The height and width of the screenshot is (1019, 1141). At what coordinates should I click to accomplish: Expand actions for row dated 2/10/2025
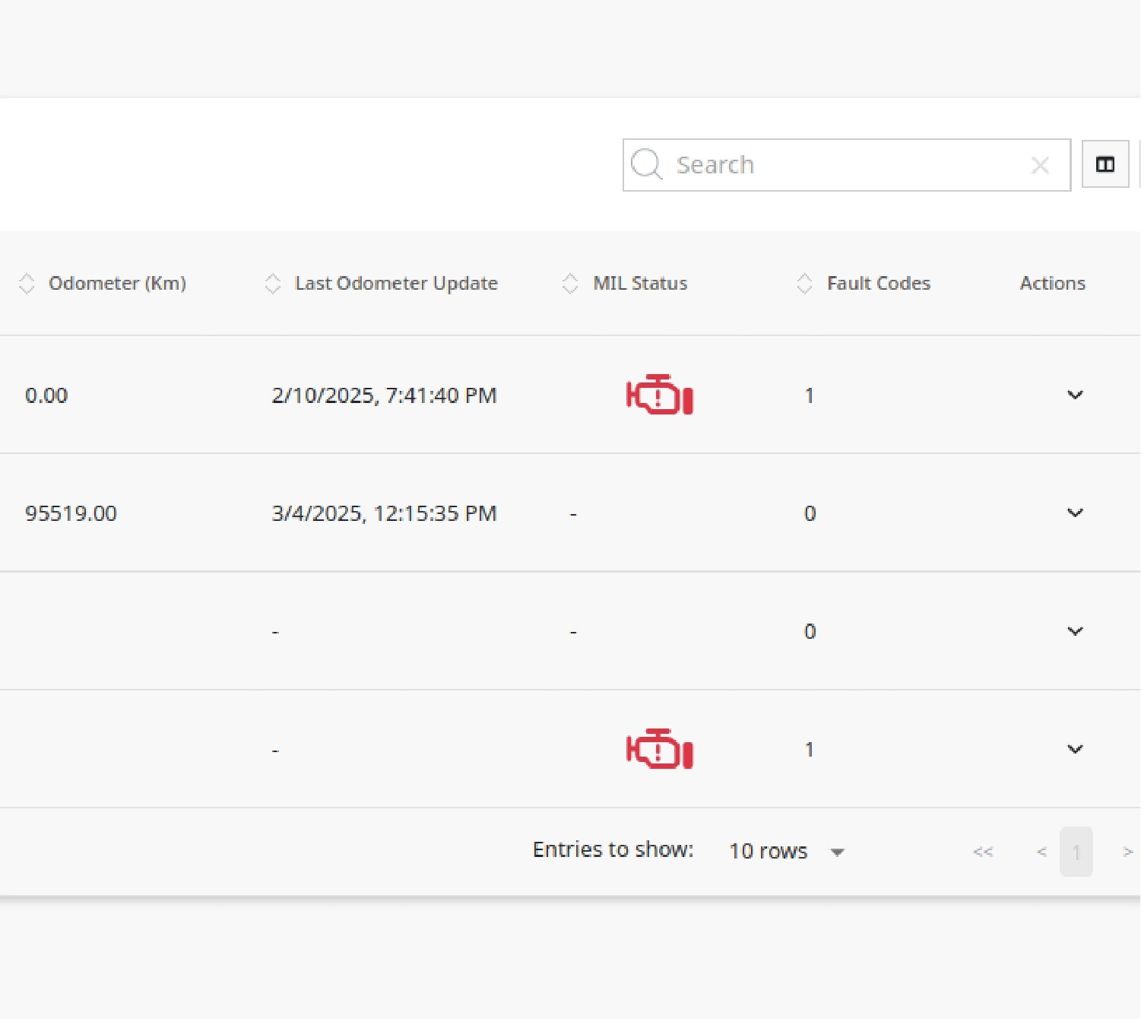coord(1075,395)
